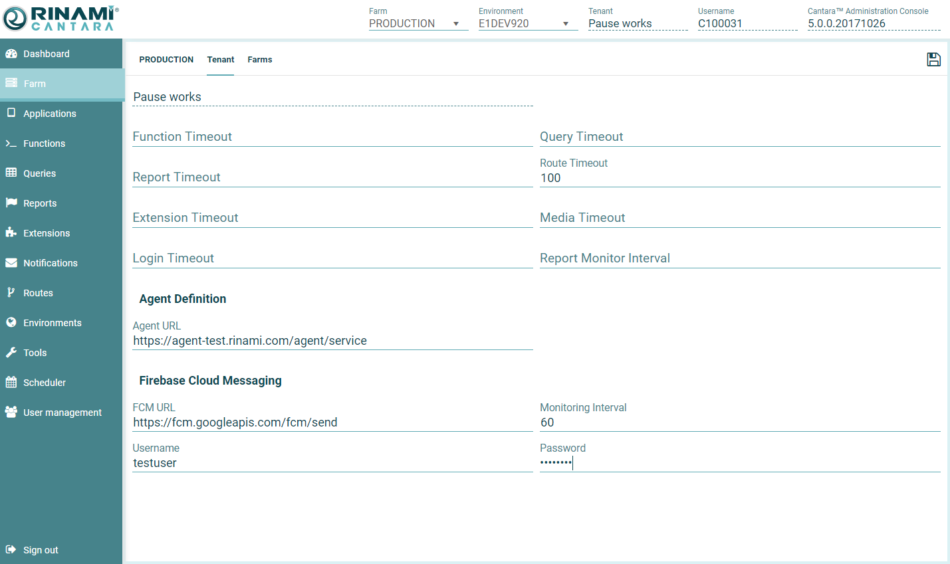Switch to the Farms tab
950x564 pixels.
260,60
